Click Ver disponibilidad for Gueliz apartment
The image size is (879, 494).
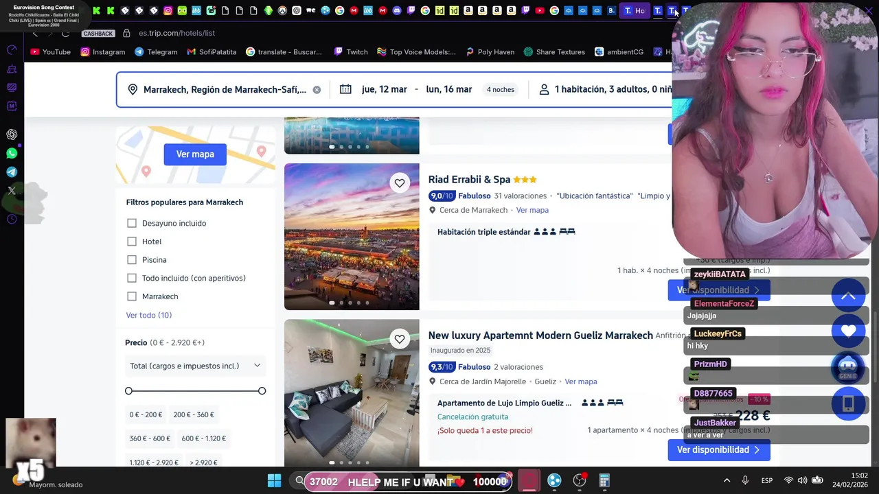tap(718, 449)
